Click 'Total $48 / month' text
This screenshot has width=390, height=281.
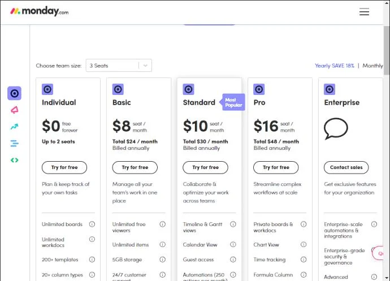(x=276, y=141)
